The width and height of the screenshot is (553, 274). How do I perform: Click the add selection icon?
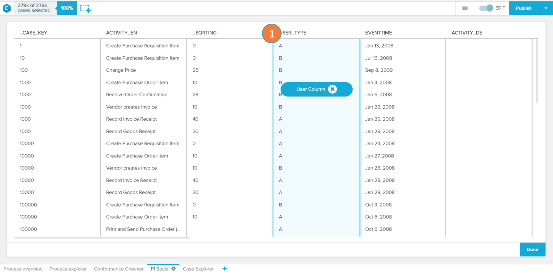(85, 9)
